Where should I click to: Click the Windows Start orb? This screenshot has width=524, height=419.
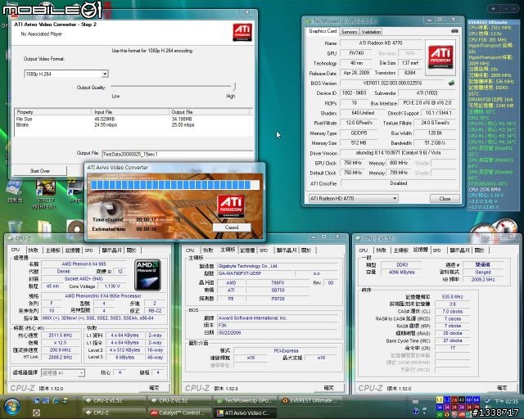pyautogui.click(x=12, y=407)
